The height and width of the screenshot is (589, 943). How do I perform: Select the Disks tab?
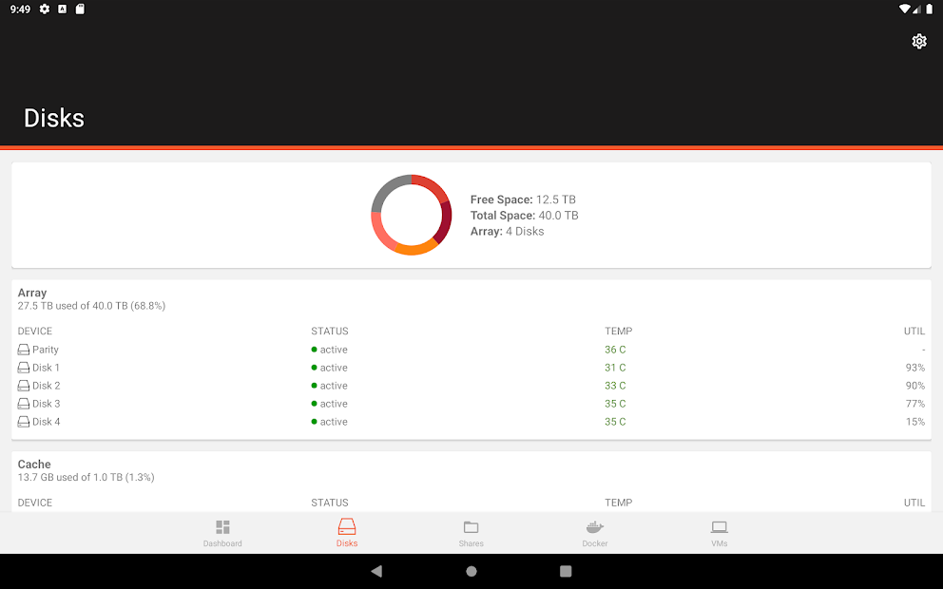pos(346,533)
